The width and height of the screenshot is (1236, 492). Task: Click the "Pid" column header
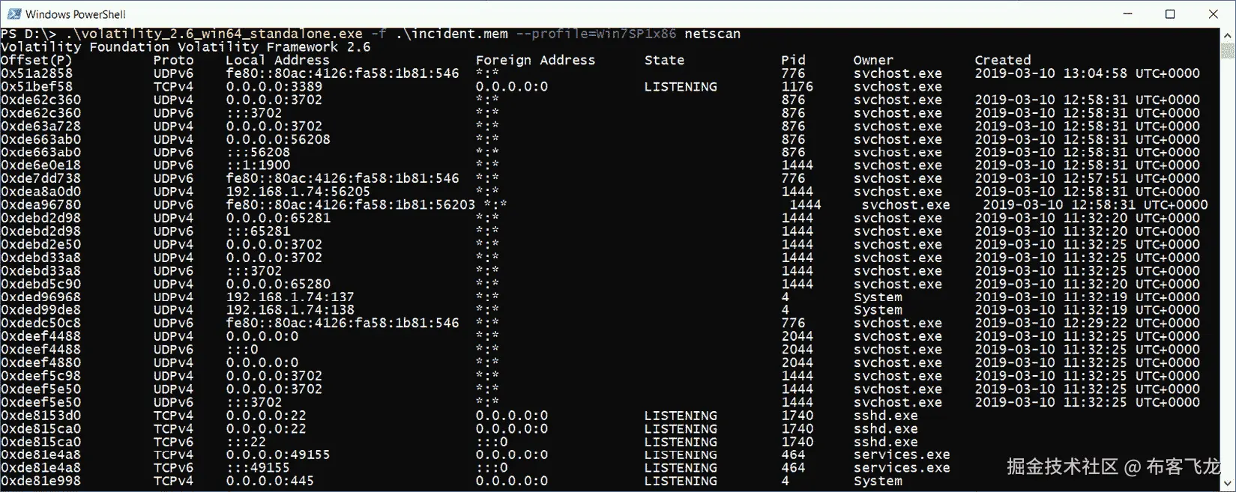click(x=793, y=60)
